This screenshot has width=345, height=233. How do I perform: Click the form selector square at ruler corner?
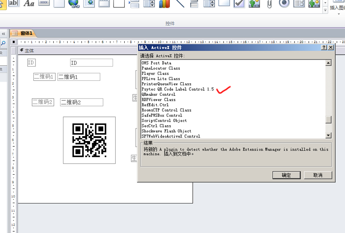click(14, 42)
